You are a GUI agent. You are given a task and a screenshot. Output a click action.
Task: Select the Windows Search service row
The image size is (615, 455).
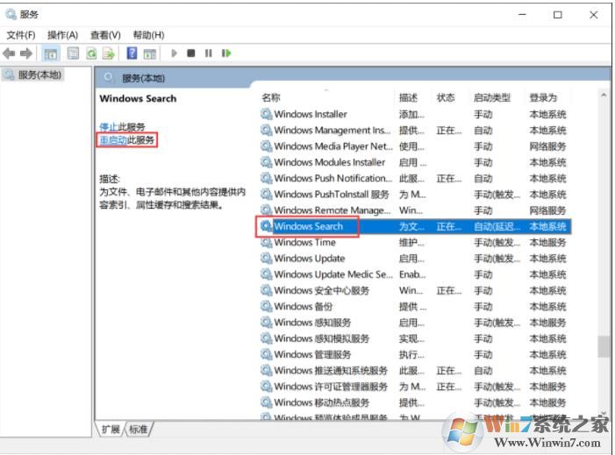tap(414, 226)
